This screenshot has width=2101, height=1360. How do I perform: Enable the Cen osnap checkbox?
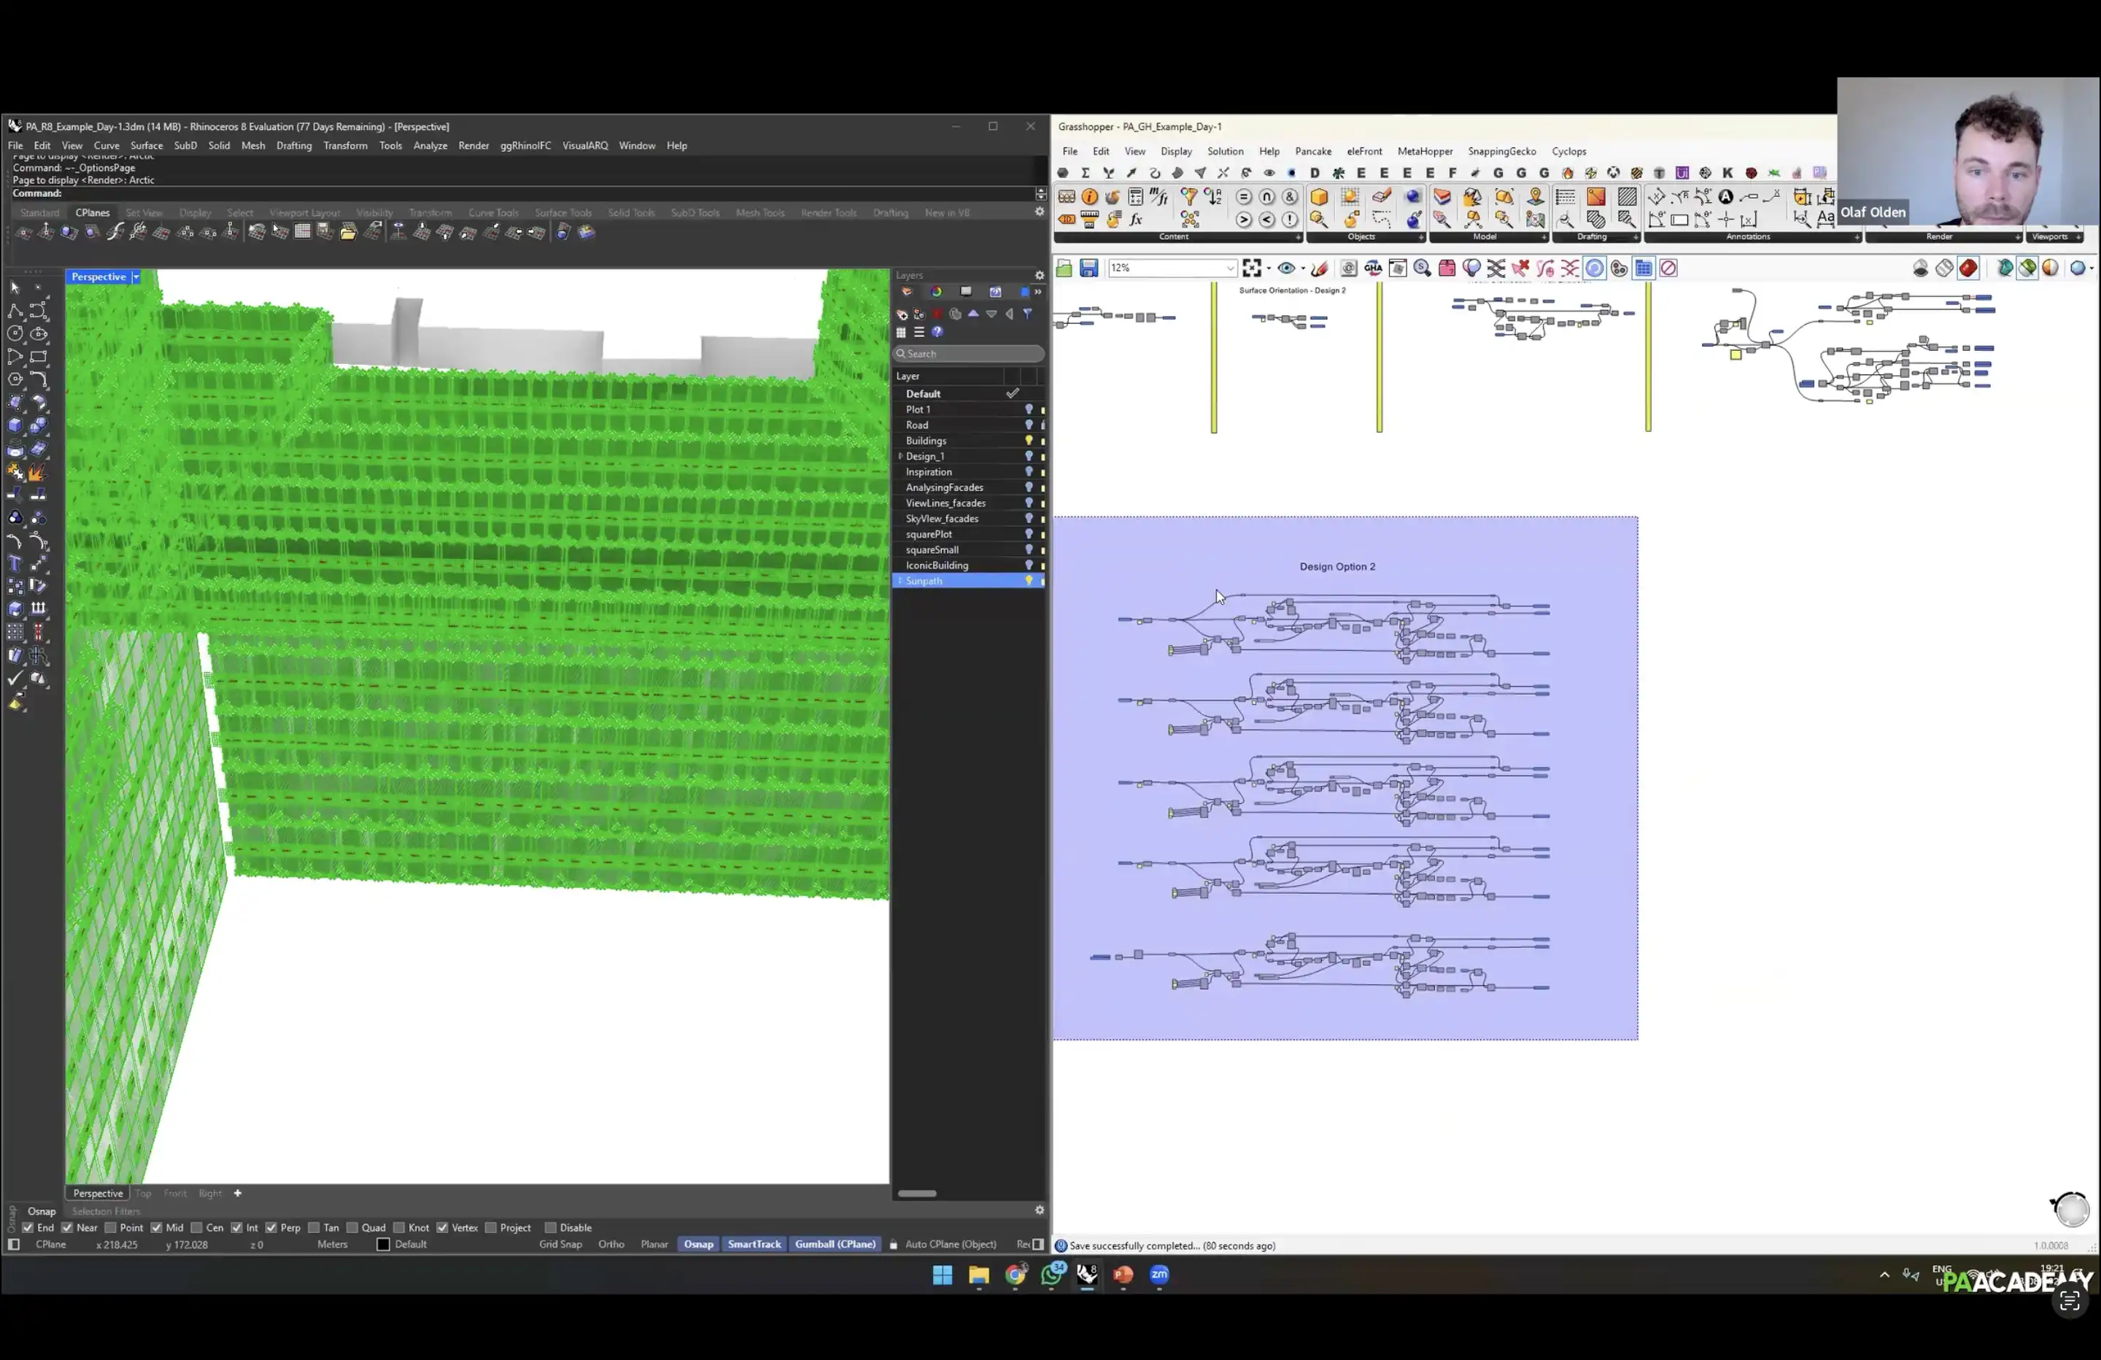coord(196,1229)
